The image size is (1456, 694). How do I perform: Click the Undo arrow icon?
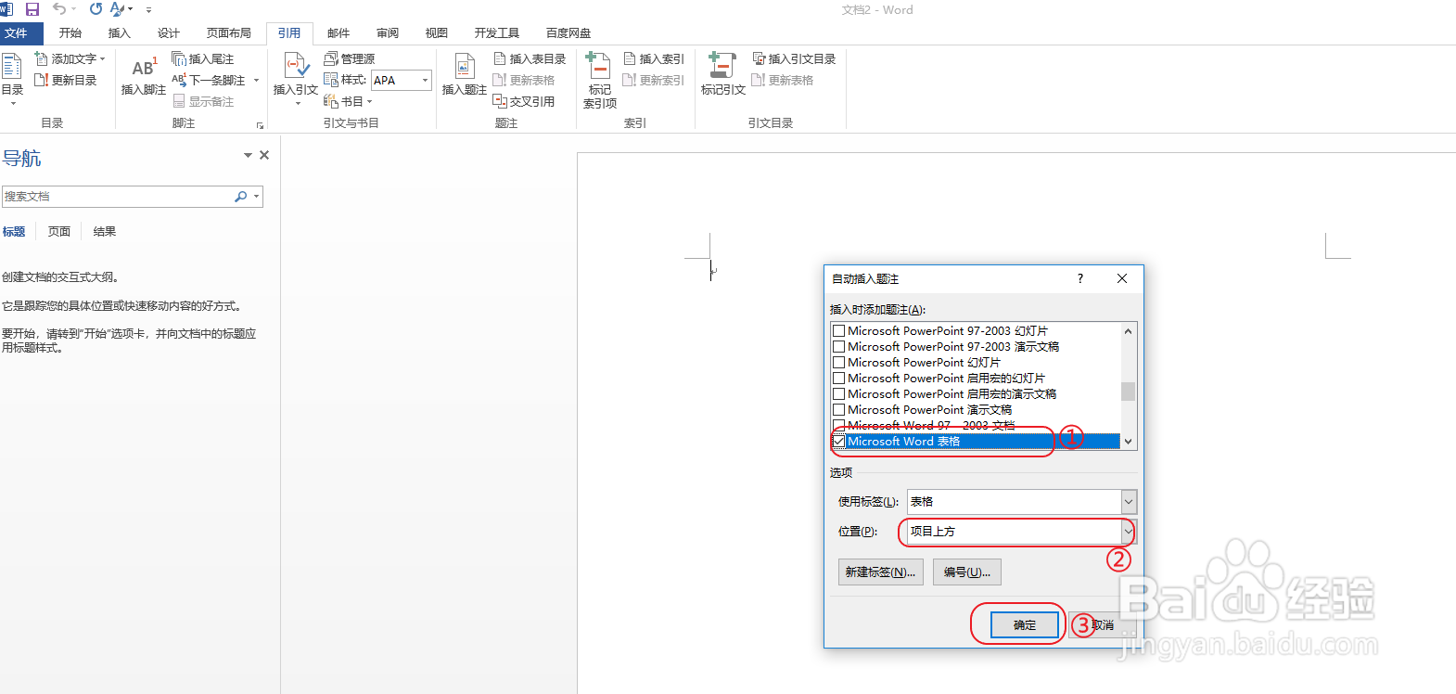pos(59,9)
